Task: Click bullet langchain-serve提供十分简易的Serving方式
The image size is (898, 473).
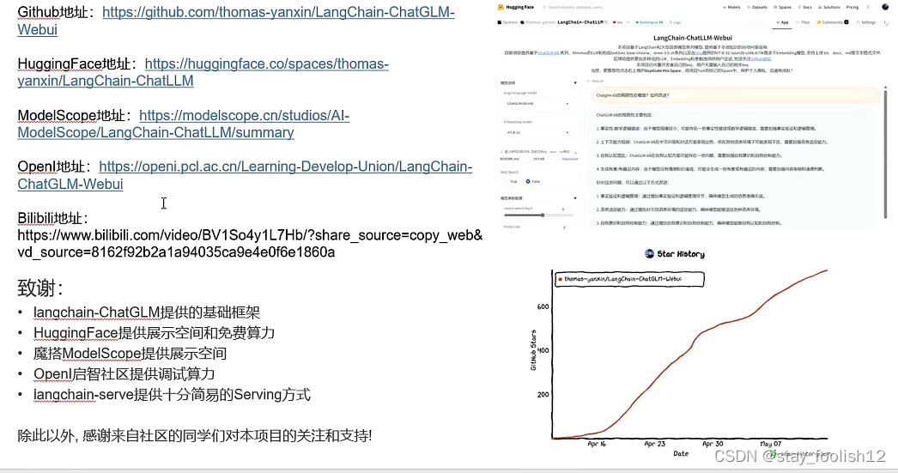Action: coord(172,395)
